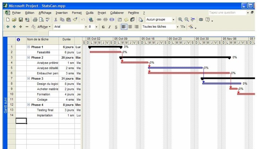Viewport: 263px width, 149px height.
Task: Open the Insertion menu
Action: click(x=62, y=13)
